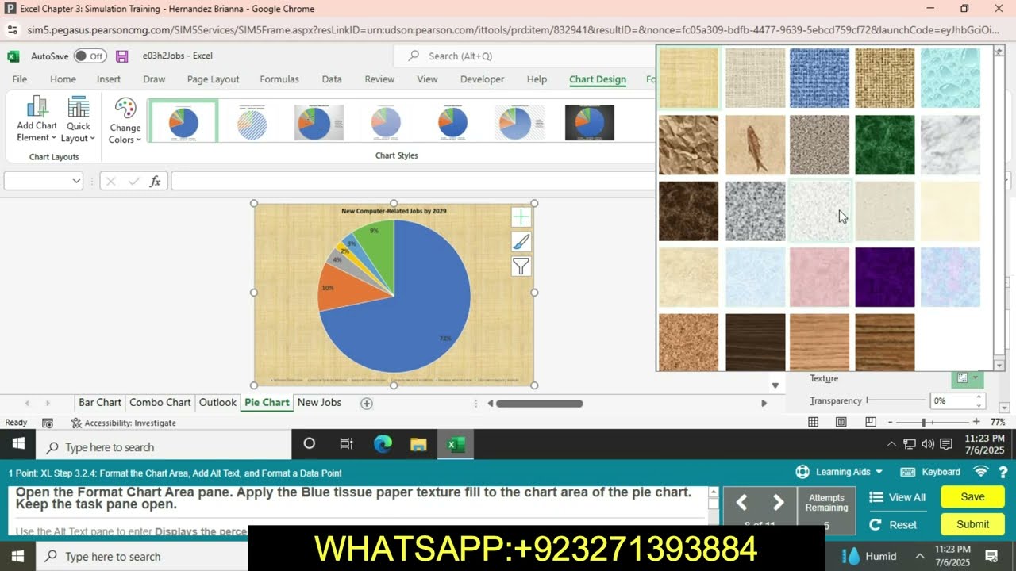Image resolution: width=1016 pixels, height=571 pixels.
Task: Click the horizontal sheet scrollbar
Action: (x=540, y=404)
